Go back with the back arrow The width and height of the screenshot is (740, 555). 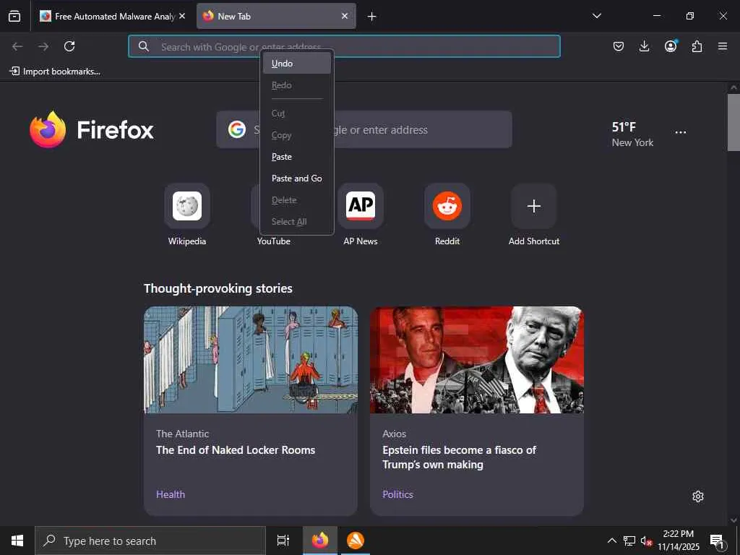click(x=17, y=46)
